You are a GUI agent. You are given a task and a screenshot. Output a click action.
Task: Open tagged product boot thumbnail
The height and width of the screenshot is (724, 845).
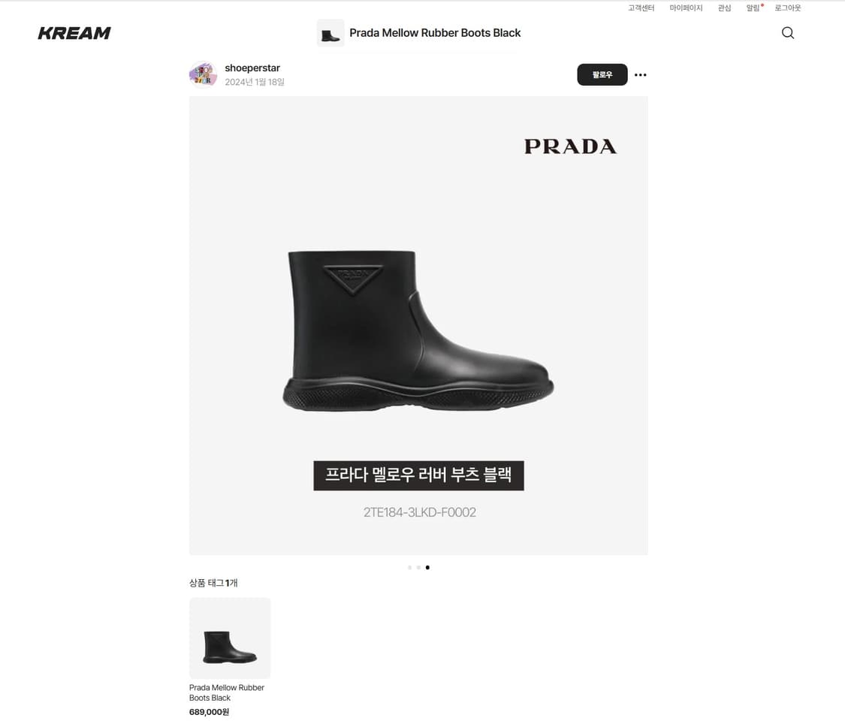click(x=230, y=638)
